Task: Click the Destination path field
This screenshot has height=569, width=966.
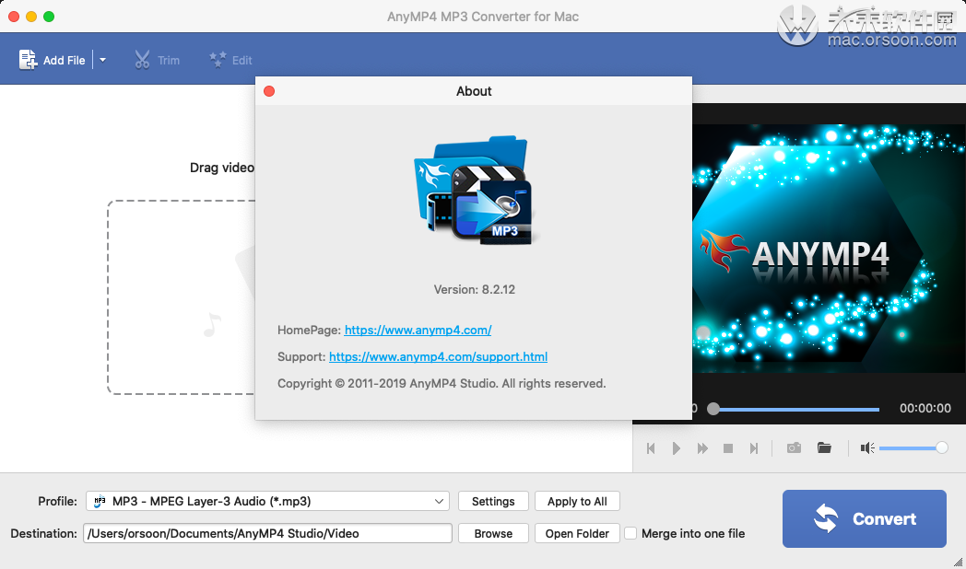Action: 267,533
